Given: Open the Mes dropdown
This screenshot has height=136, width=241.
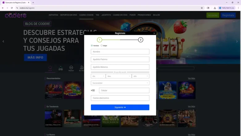Looking at the screenshot, I should pos(119,76).
